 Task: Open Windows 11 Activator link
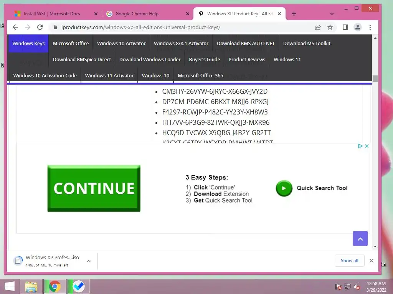[109, 75]
